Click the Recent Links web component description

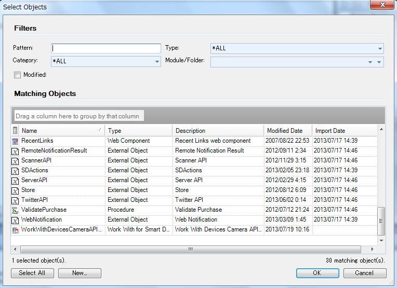[213, 141]
